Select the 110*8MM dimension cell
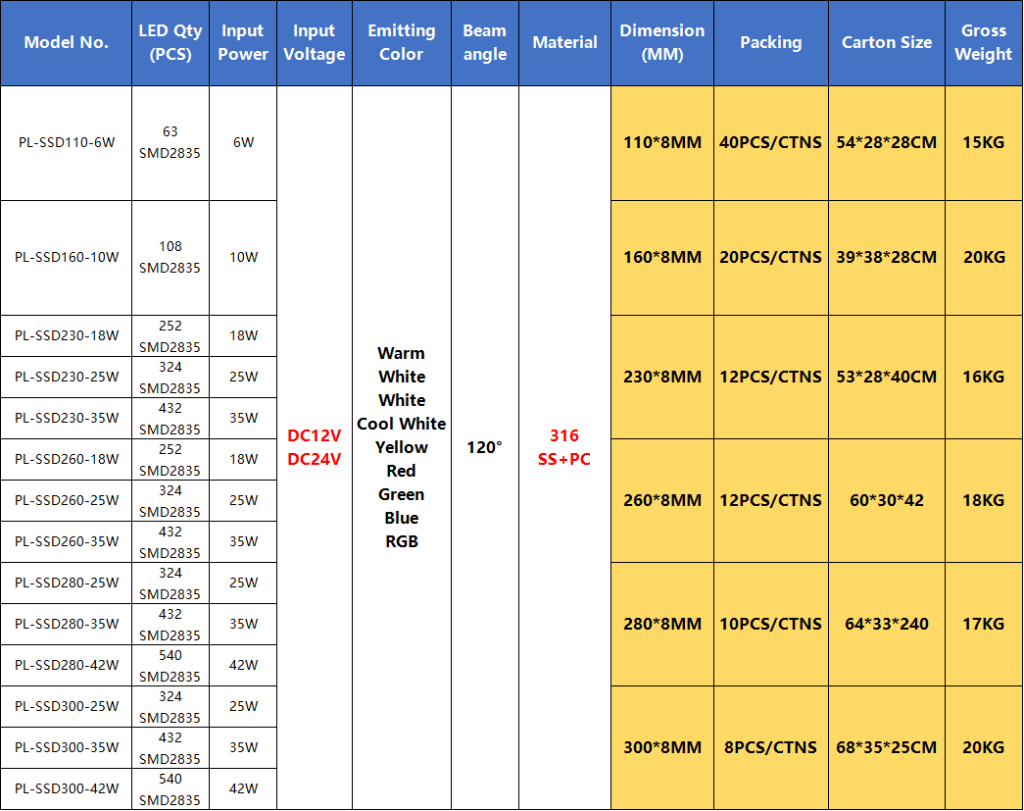The width and height of the screenshot is (1024, 811). pos(662,143)
